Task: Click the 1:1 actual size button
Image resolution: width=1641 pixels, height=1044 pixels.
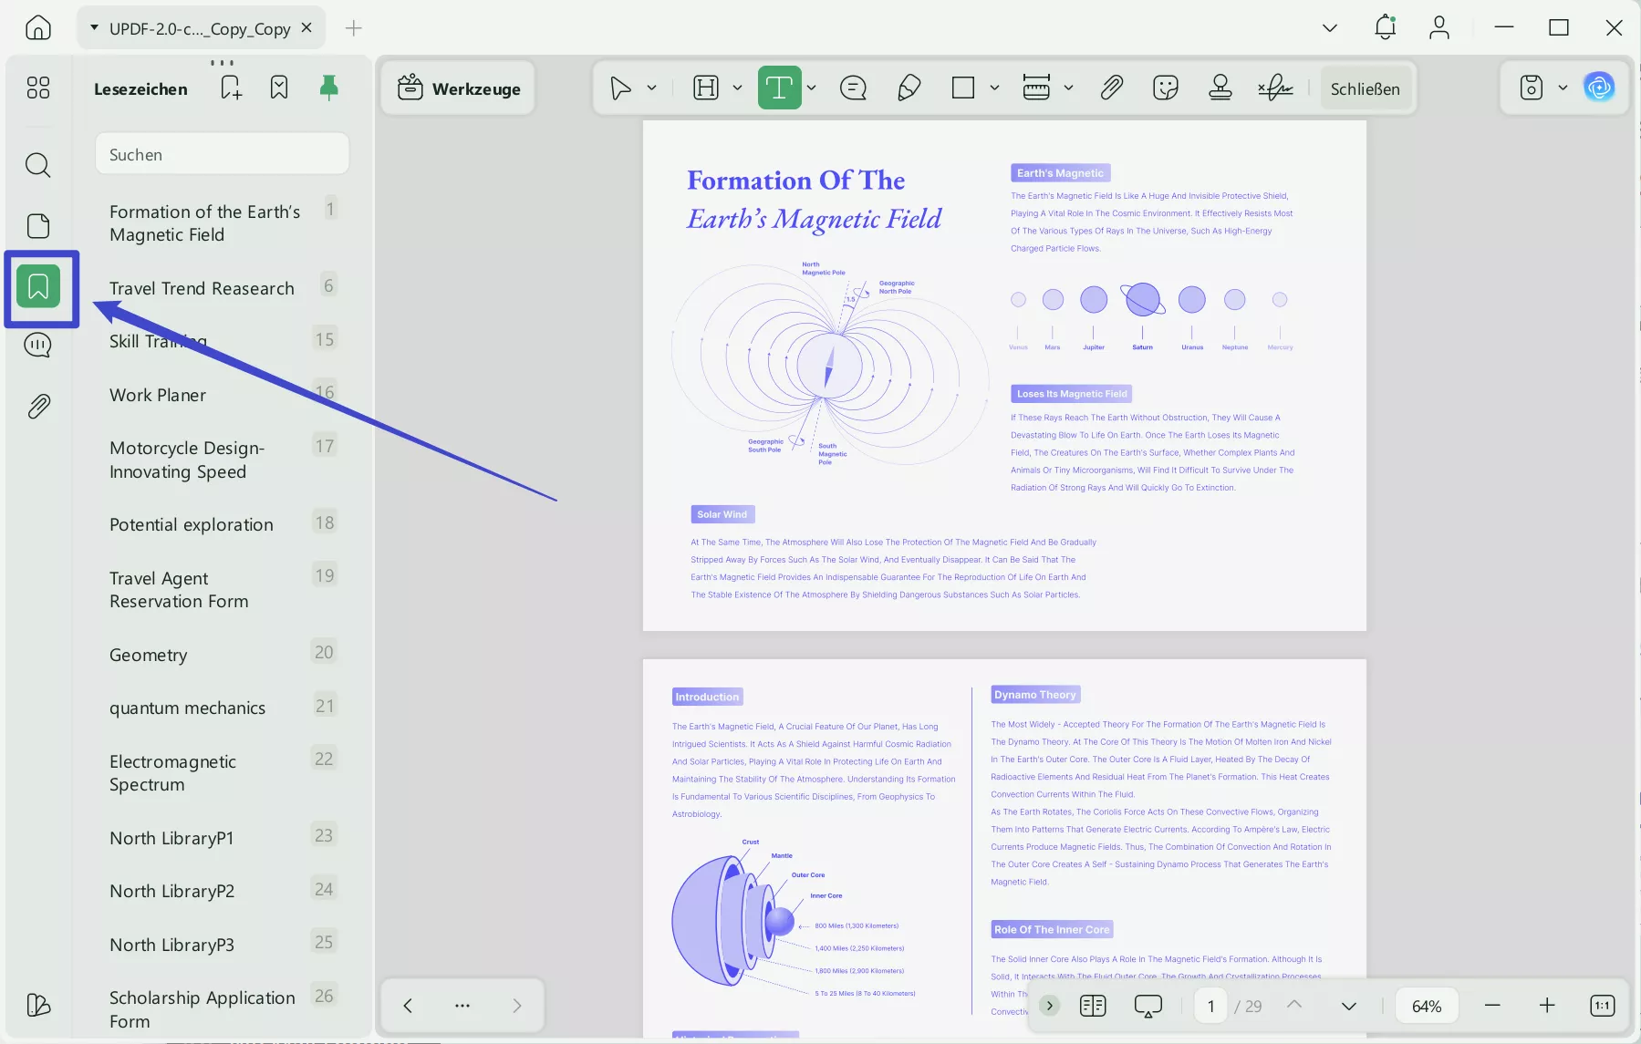Action: [x=1602, y=1006]
